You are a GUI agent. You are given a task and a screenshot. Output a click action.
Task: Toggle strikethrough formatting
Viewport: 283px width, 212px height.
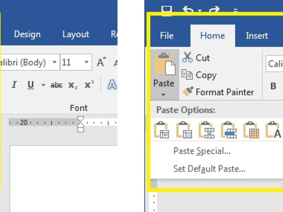point(56,85)
